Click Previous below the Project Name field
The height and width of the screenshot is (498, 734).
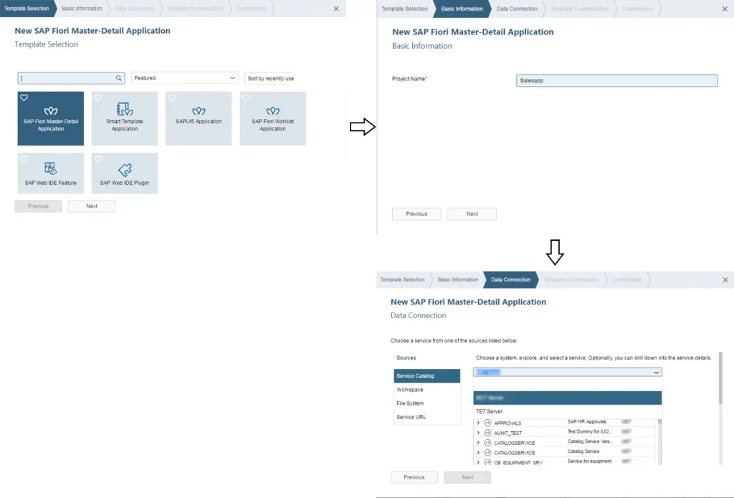[x=416, y=214]
